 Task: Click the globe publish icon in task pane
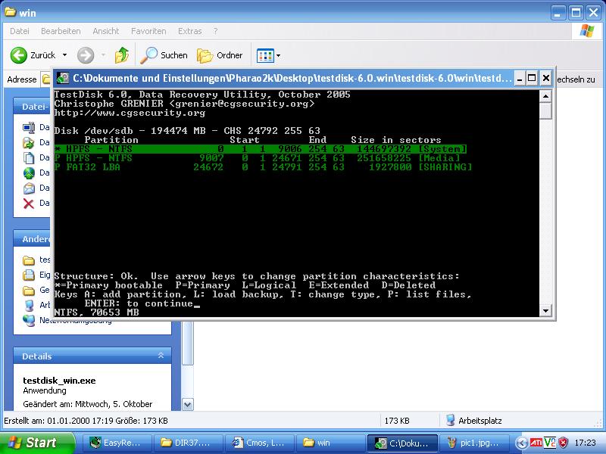(x=29, y=173)
